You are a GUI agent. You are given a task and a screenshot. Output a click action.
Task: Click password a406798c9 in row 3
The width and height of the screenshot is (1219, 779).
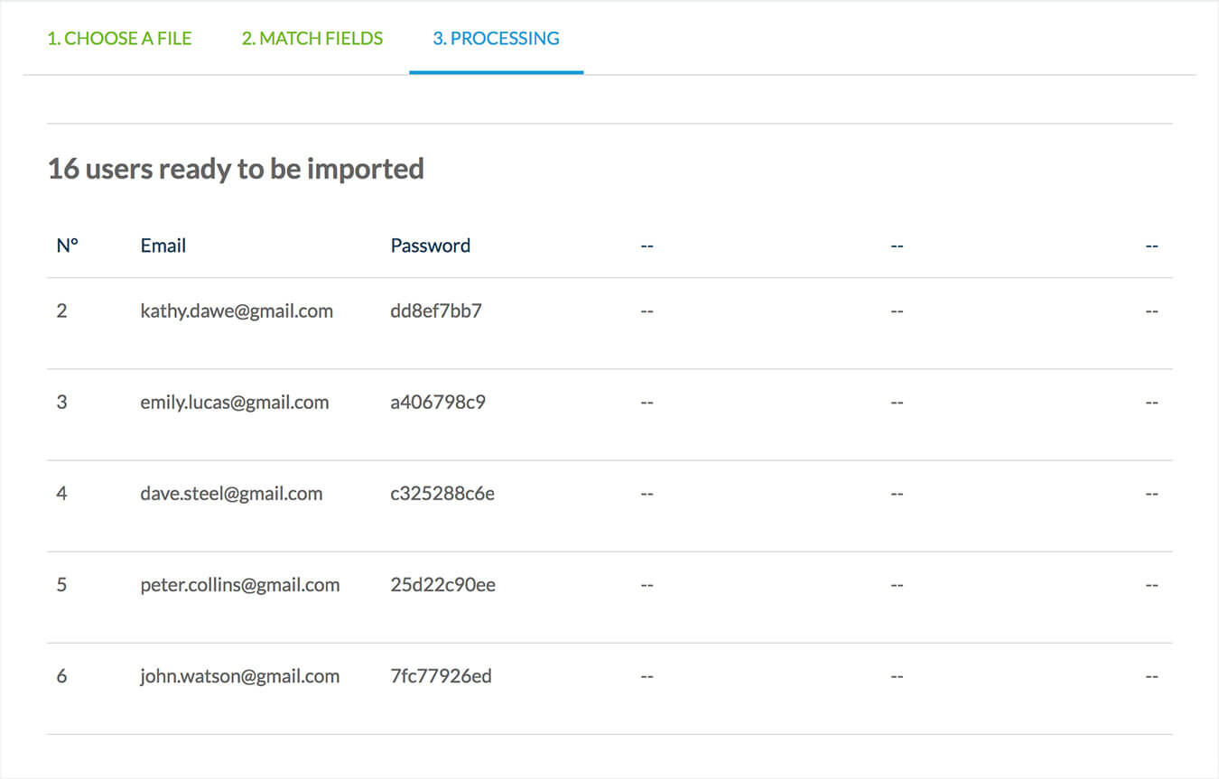point(438,403)
